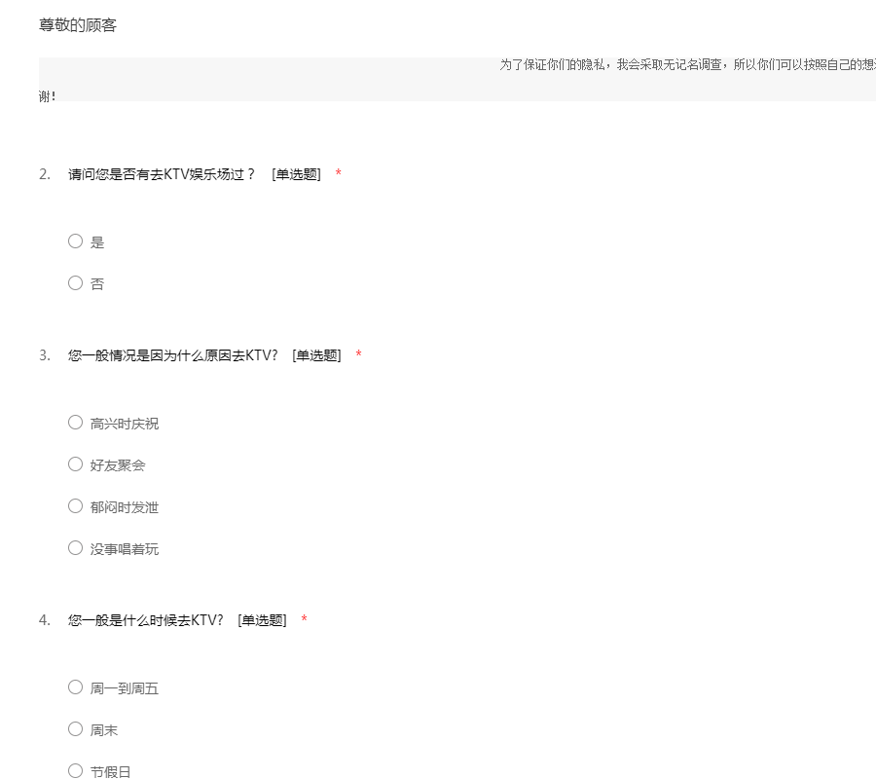Viewport: 876px width, 779px height.
Task: Click the 郁闷时发泄 option label text
Action: pos(125,507)
